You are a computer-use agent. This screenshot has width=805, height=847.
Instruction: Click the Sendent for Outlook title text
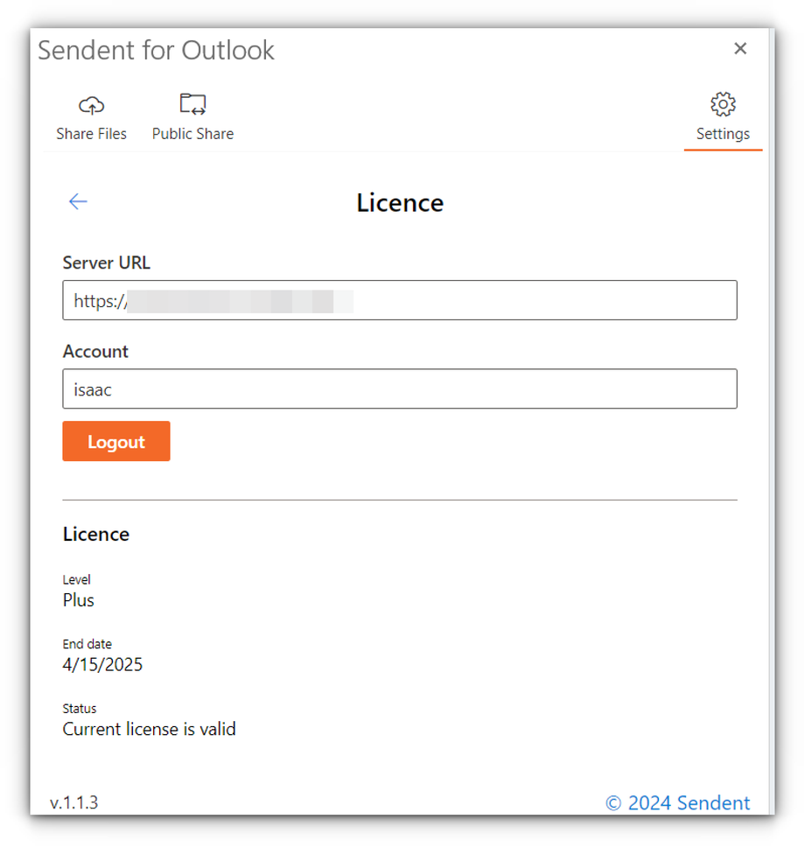[x=157, y=51]
